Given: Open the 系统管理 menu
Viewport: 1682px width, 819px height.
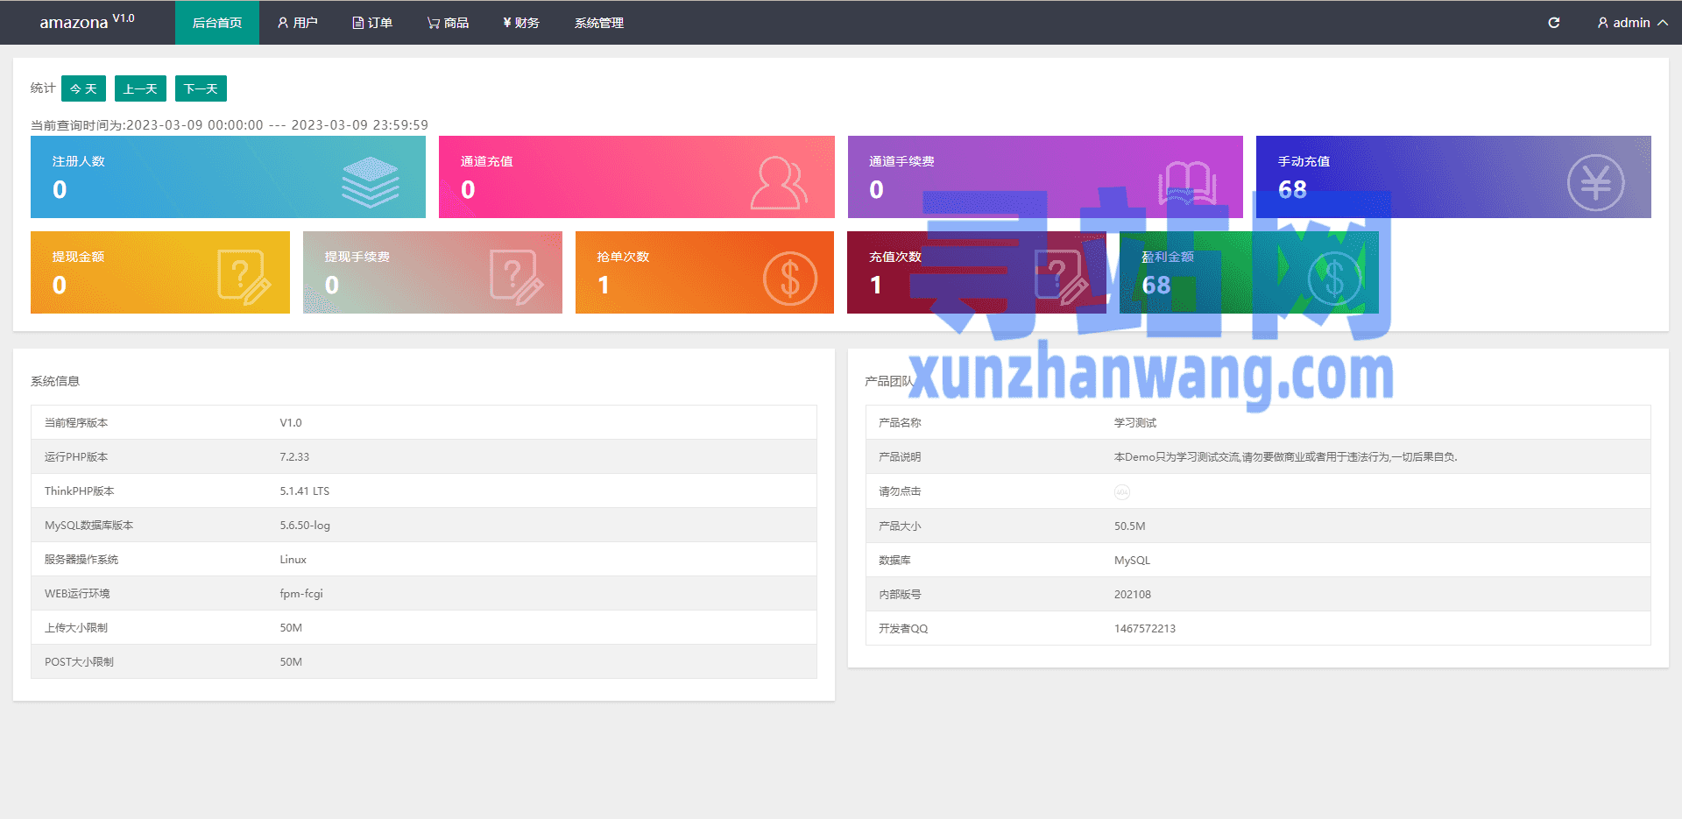Looking at the screenshot, I should tap(598, 23).
